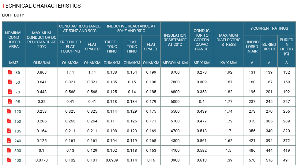Screen dimensions: 297x167
Task: Follow the 240 conductor area link
Action: coord(18,141)
